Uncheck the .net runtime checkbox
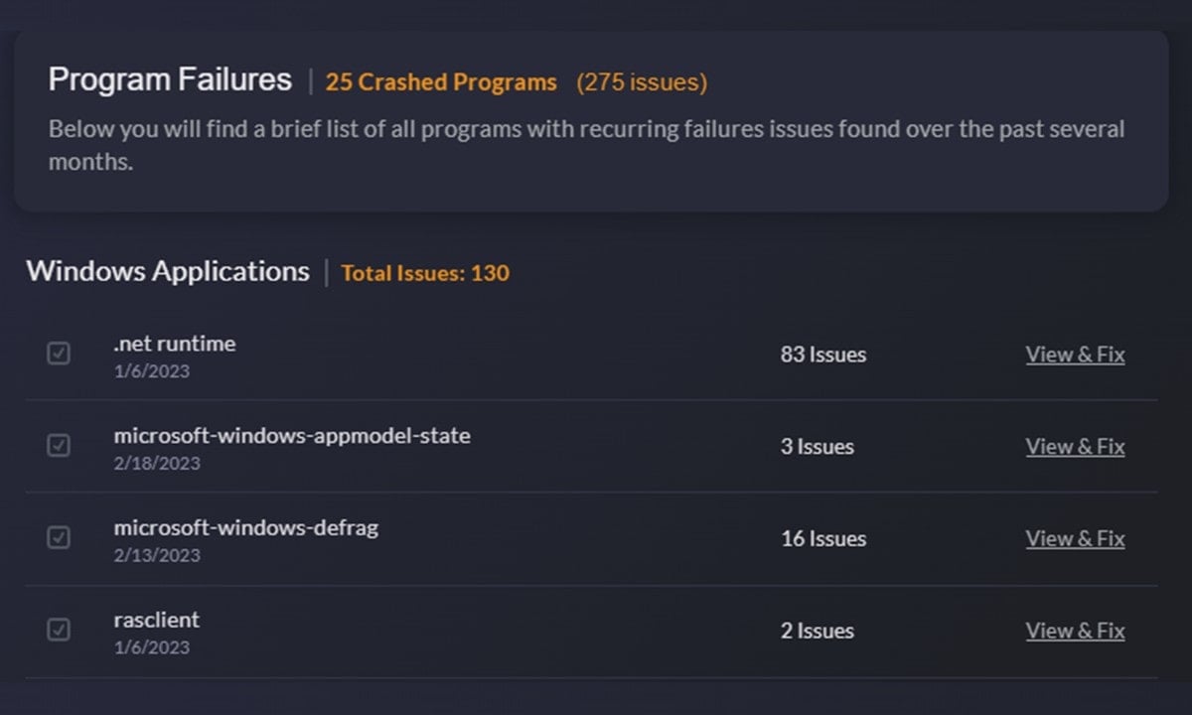This screenshot has width=1192, height=715. (59, 354)
